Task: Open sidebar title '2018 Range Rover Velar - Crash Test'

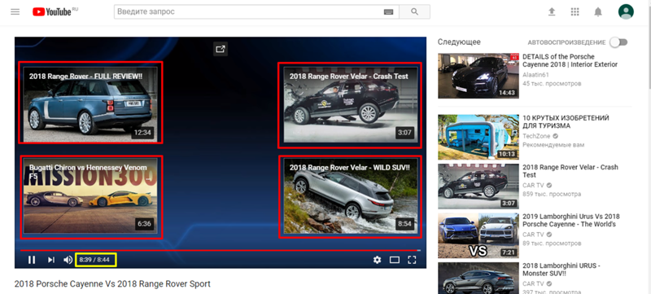Action: (x=570, y=171)
